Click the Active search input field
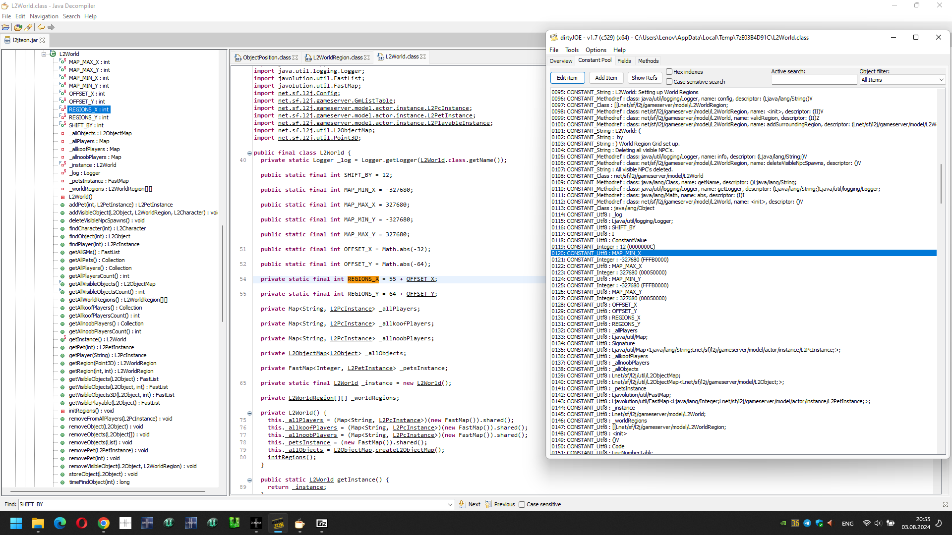The height and width of the screenshot is (535, 952). [x=814, y=80]
